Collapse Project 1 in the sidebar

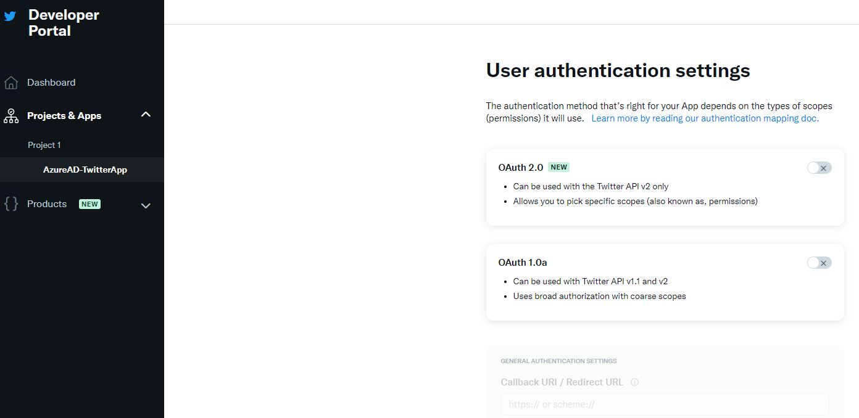(x=44, y=144)
